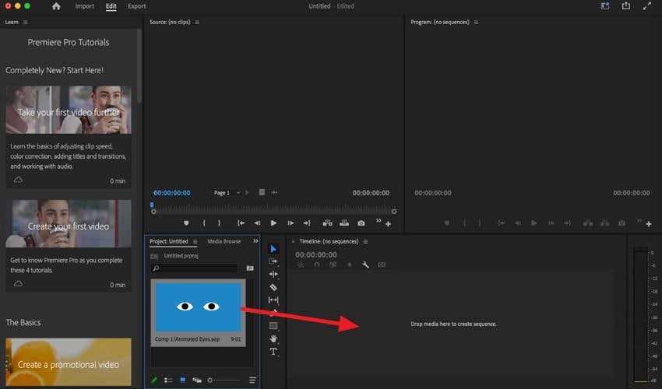Export frame with Source camera icon

pos(361,223)
